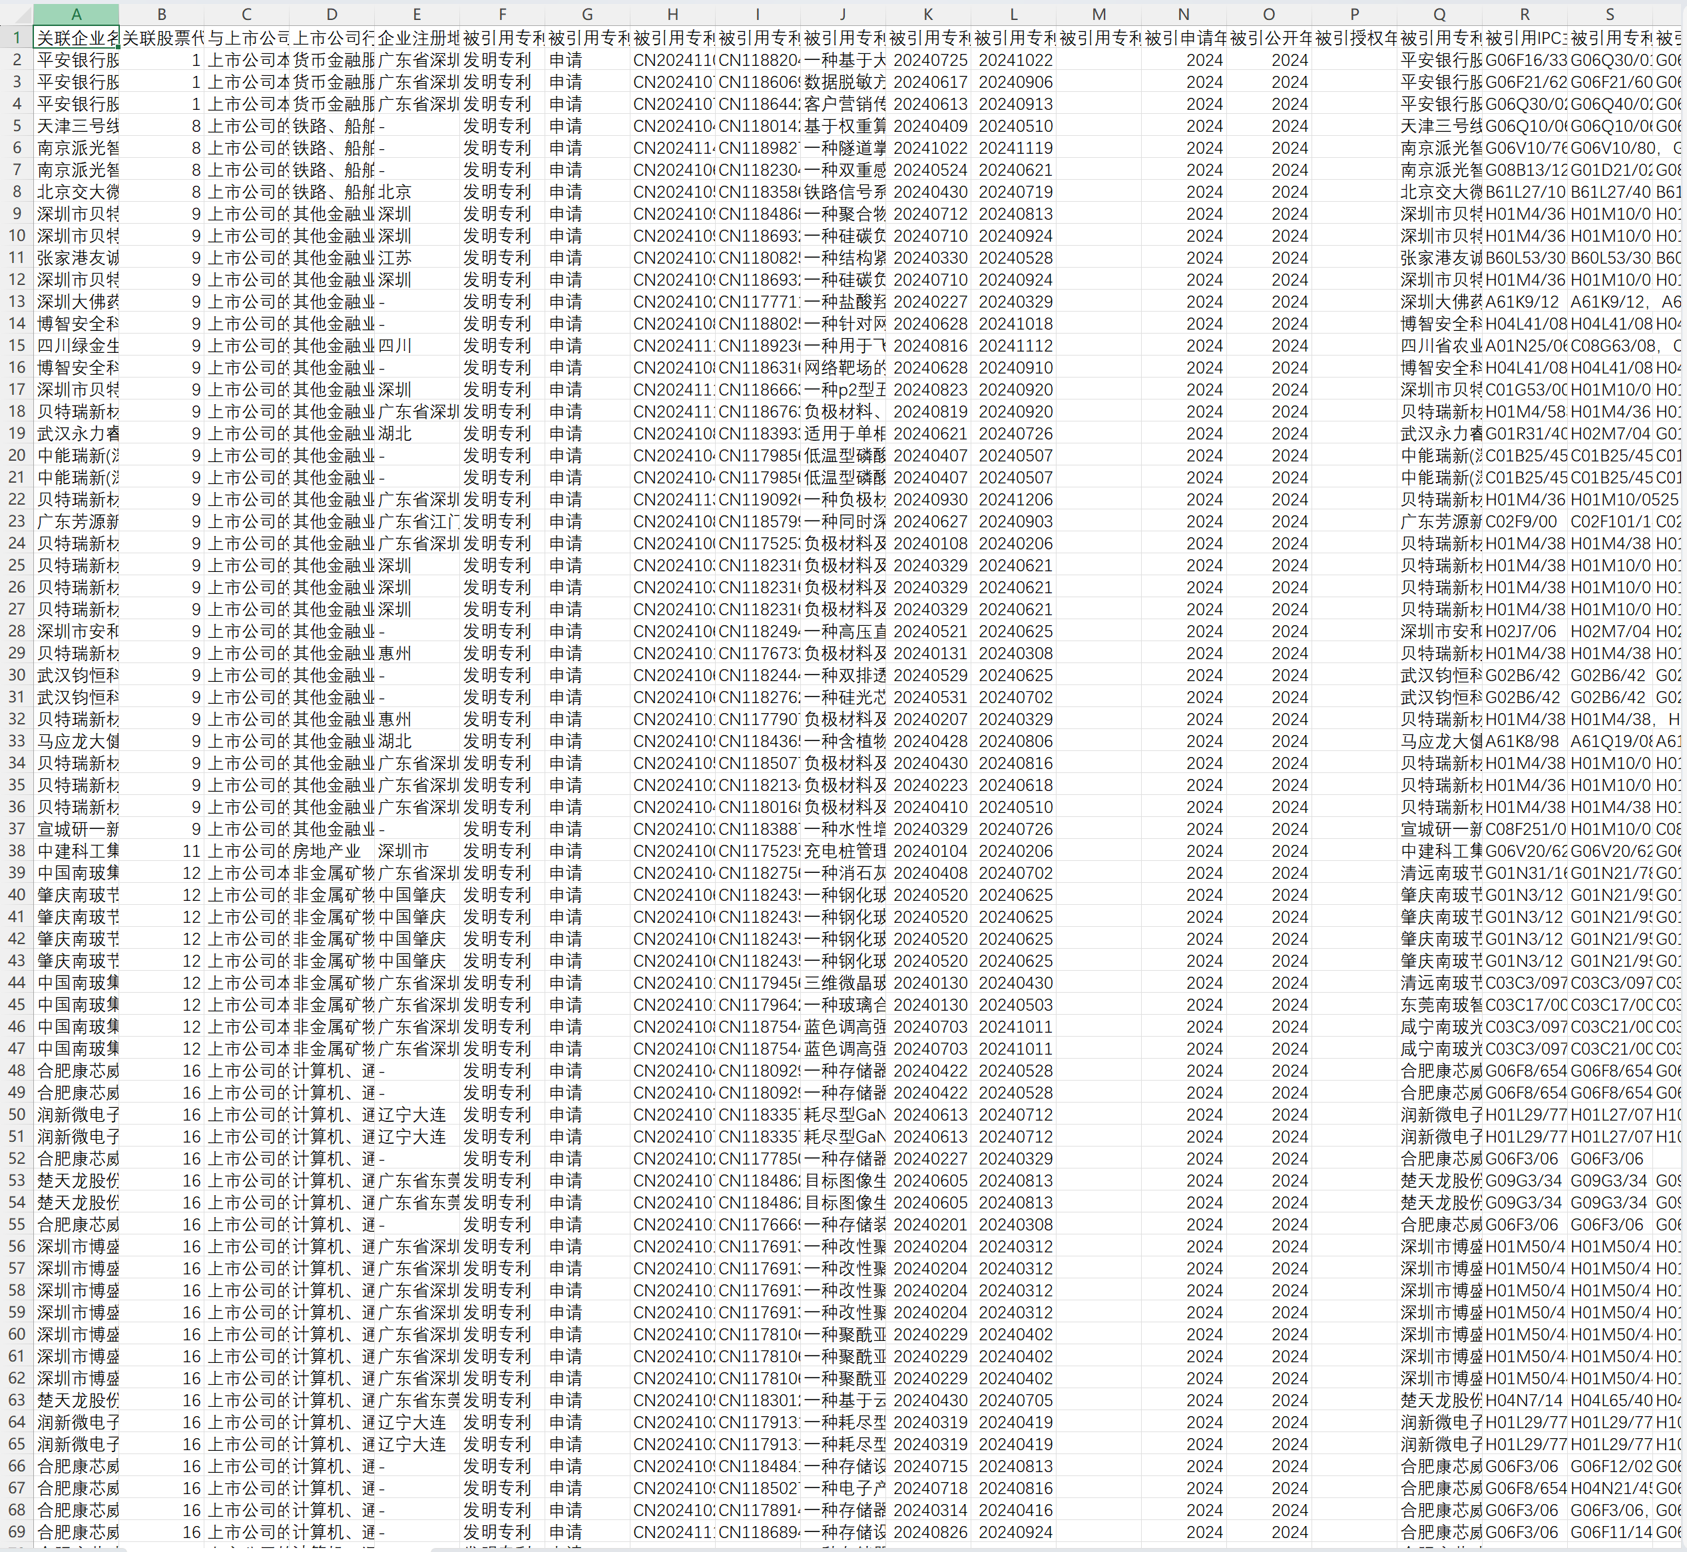Click the value 11 in column B
Screen dimensions: 1687x1552
192,851
